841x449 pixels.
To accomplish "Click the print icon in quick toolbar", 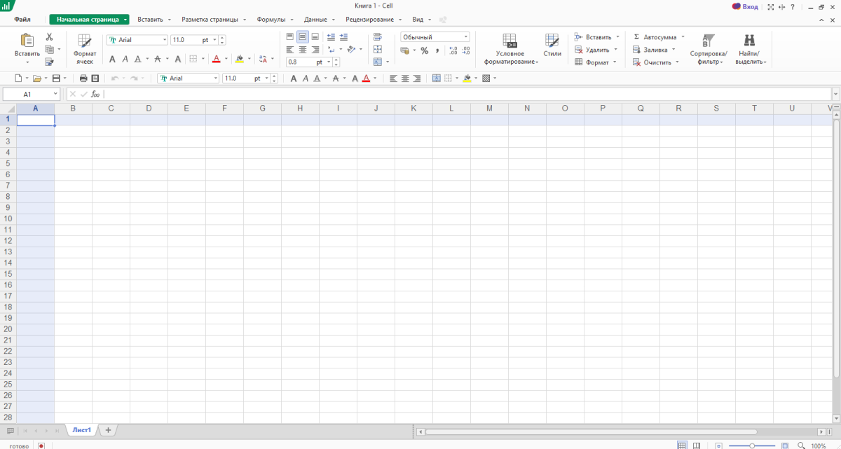I will [83, 78].
